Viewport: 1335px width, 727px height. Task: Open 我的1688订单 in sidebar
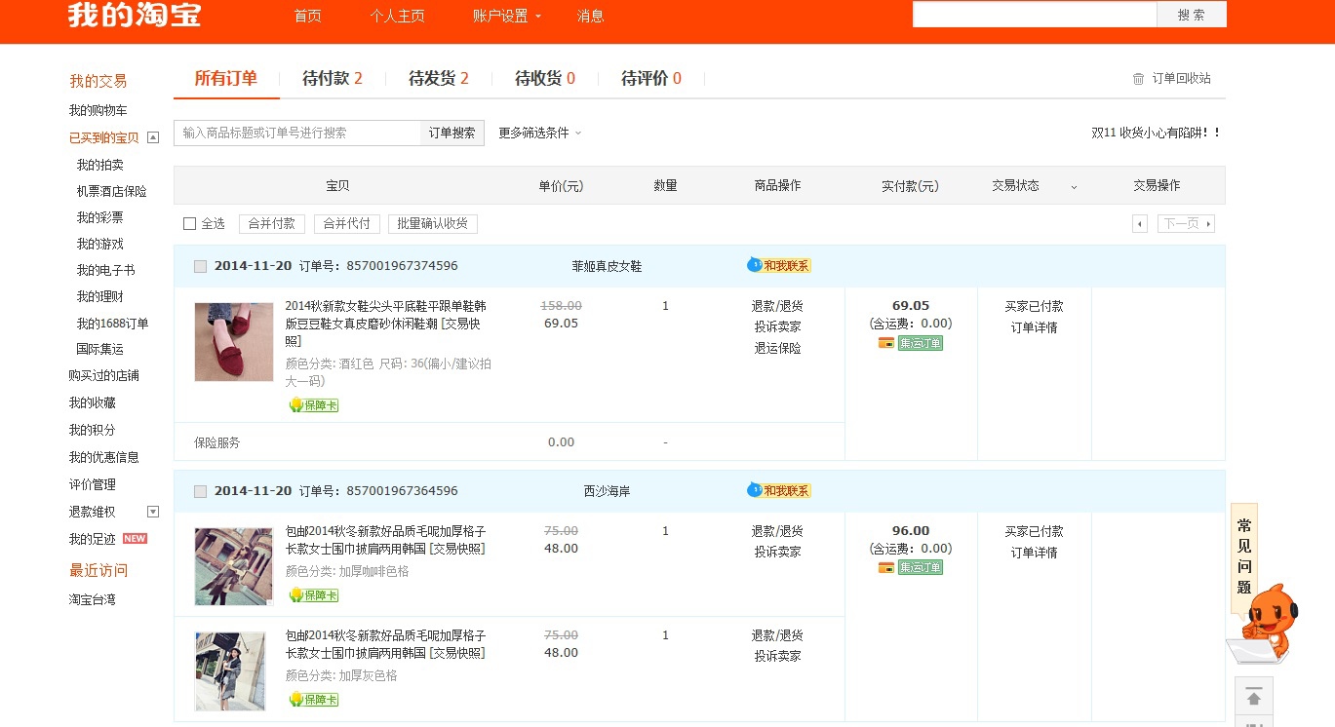pyautogui.click(x=112, y=324)
